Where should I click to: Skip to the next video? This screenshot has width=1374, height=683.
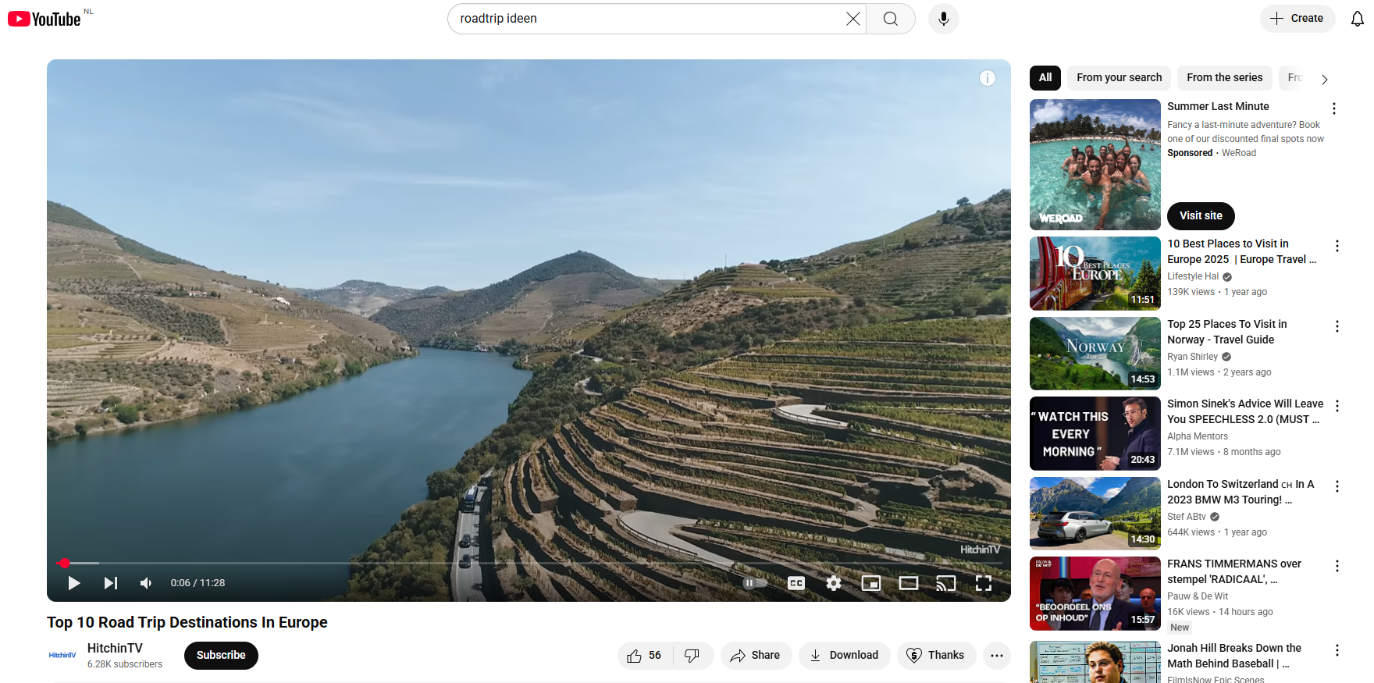[111, 583]
